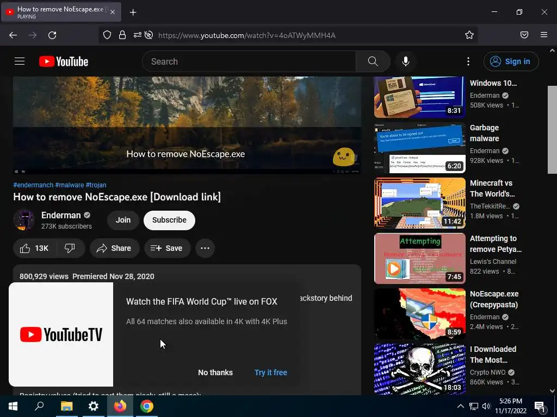Focus the YouTube Search field
The width and height of the screenshot is (557, 417).
pyautogui.click(x=249, y=61)
